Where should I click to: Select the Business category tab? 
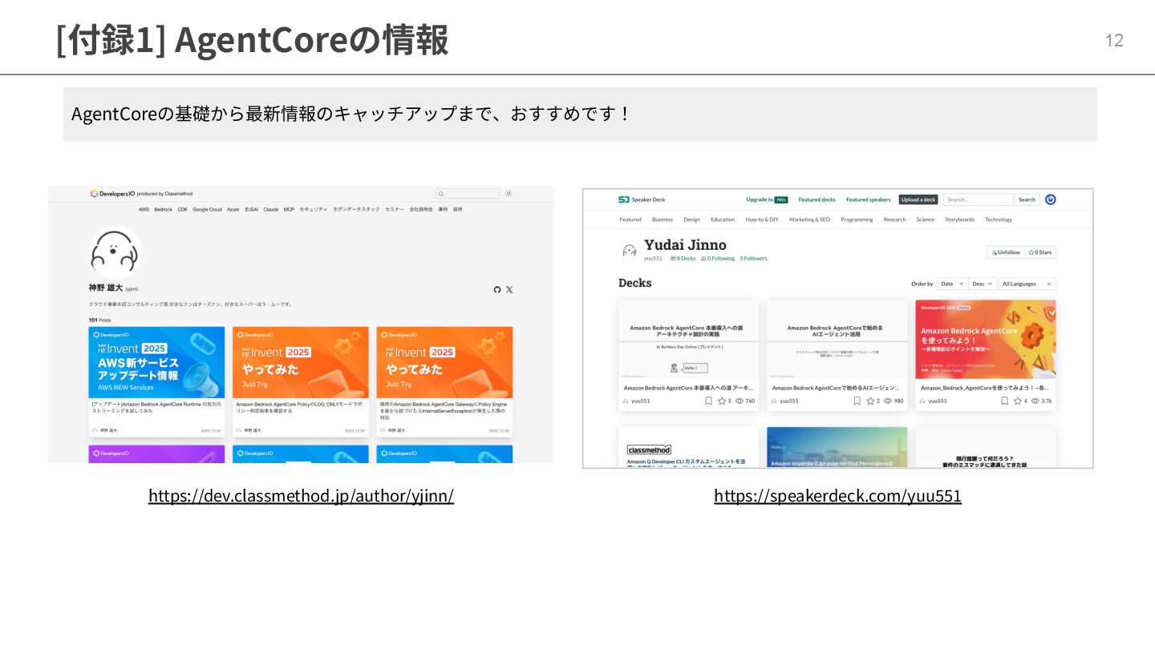coord(663,220)
